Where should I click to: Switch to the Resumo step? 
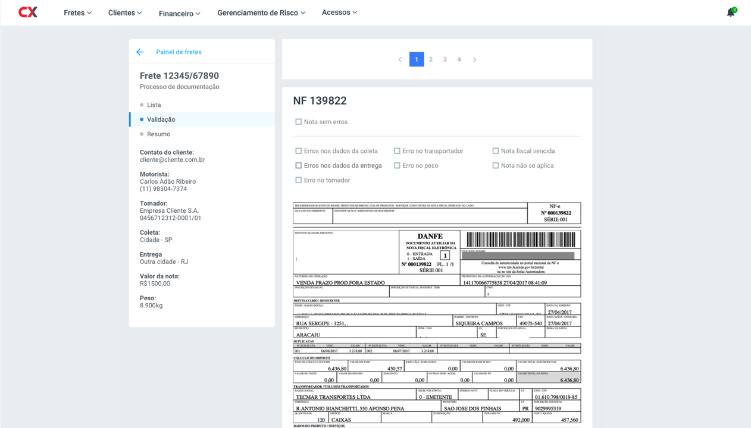click(x=158, y=134)
